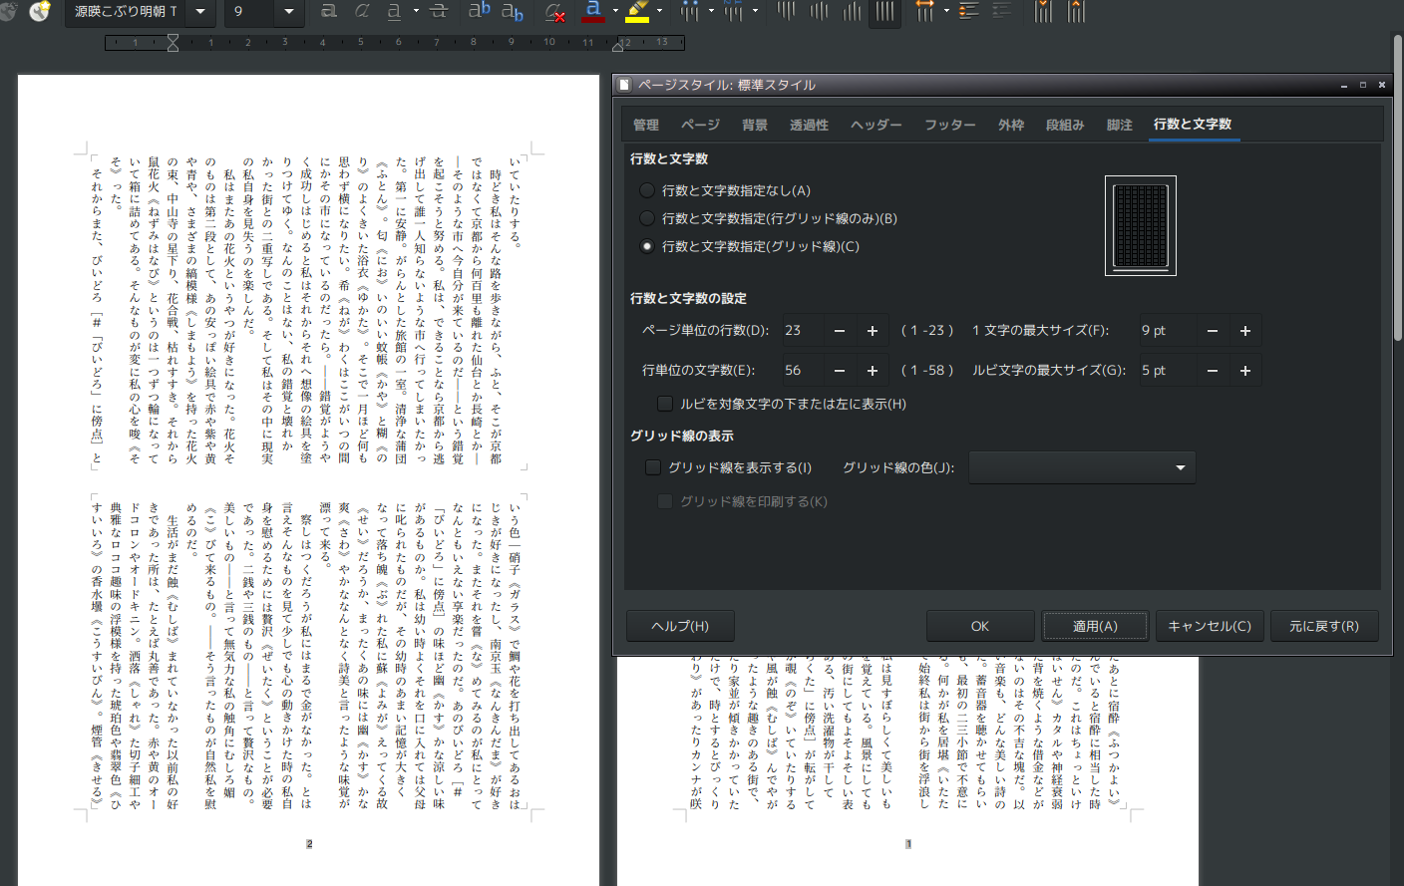Apply the dark red font color
The height and width of the screenshot is (886, 1404).
pos(593,11)
